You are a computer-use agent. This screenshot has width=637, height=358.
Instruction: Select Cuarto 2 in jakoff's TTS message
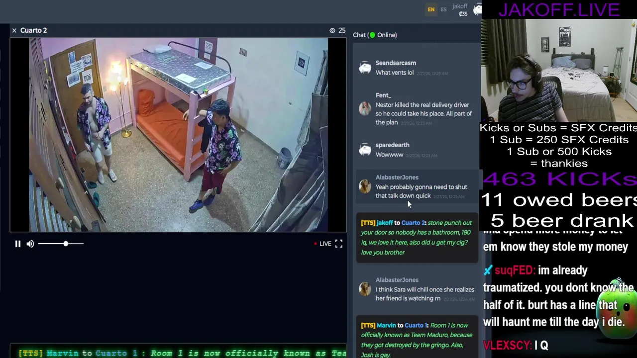(x=413, y=223)
